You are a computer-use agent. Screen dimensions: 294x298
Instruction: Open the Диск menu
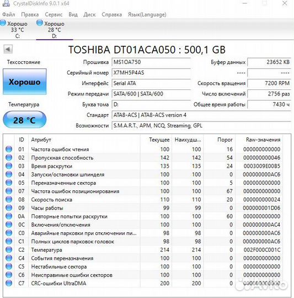pos(89,14)
